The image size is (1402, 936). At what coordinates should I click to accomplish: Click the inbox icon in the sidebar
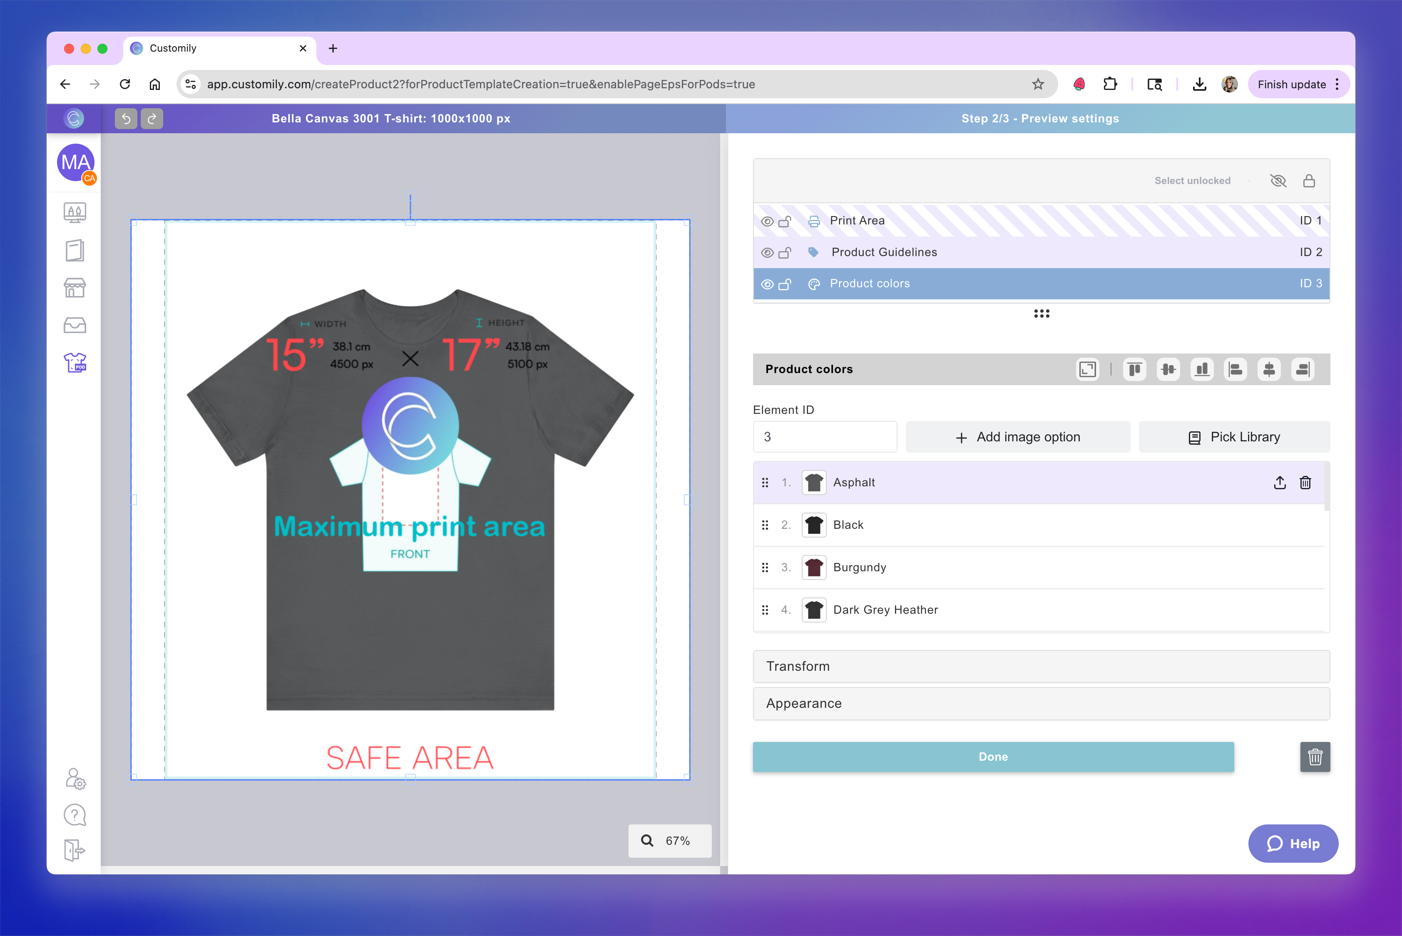75,325
